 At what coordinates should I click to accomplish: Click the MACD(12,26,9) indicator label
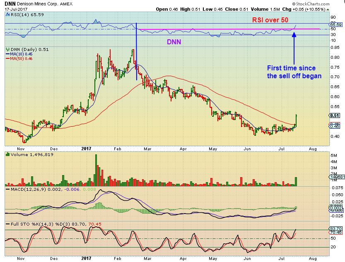(x=29, y=189)
